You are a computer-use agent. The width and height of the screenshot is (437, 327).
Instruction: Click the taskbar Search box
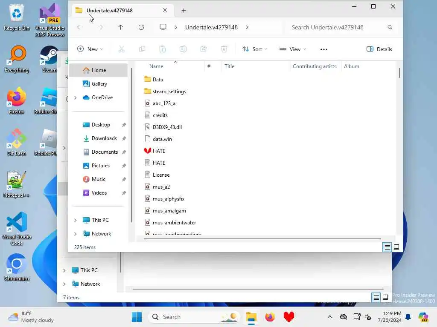(194, 317)
